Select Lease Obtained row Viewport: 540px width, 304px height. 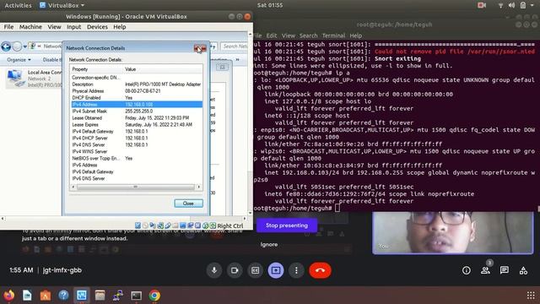coord(137,118)
